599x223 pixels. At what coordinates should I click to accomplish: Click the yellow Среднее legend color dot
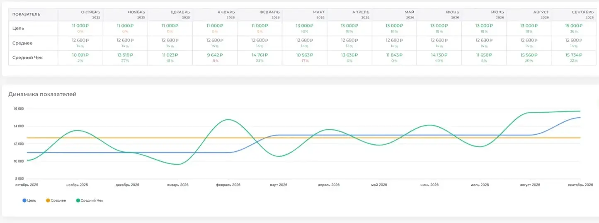[x=48, y=201]
